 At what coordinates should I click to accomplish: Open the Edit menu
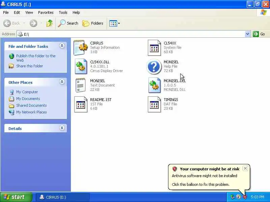(17, 12)
